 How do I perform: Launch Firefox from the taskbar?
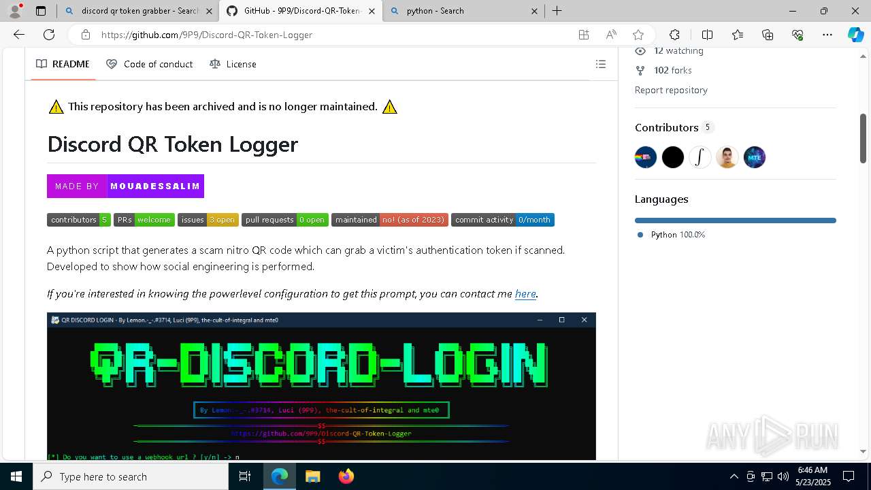(x=346, y=476)
